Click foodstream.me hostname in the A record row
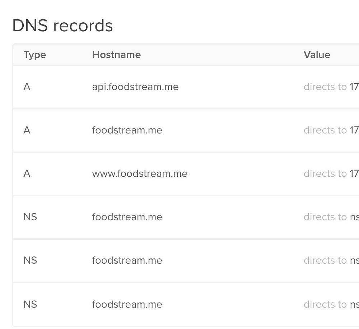This screenshot has height=329, width=359. (x=127, y=130)
